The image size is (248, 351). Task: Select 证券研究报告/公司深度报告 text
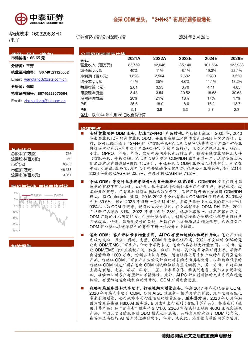(101, 37)
